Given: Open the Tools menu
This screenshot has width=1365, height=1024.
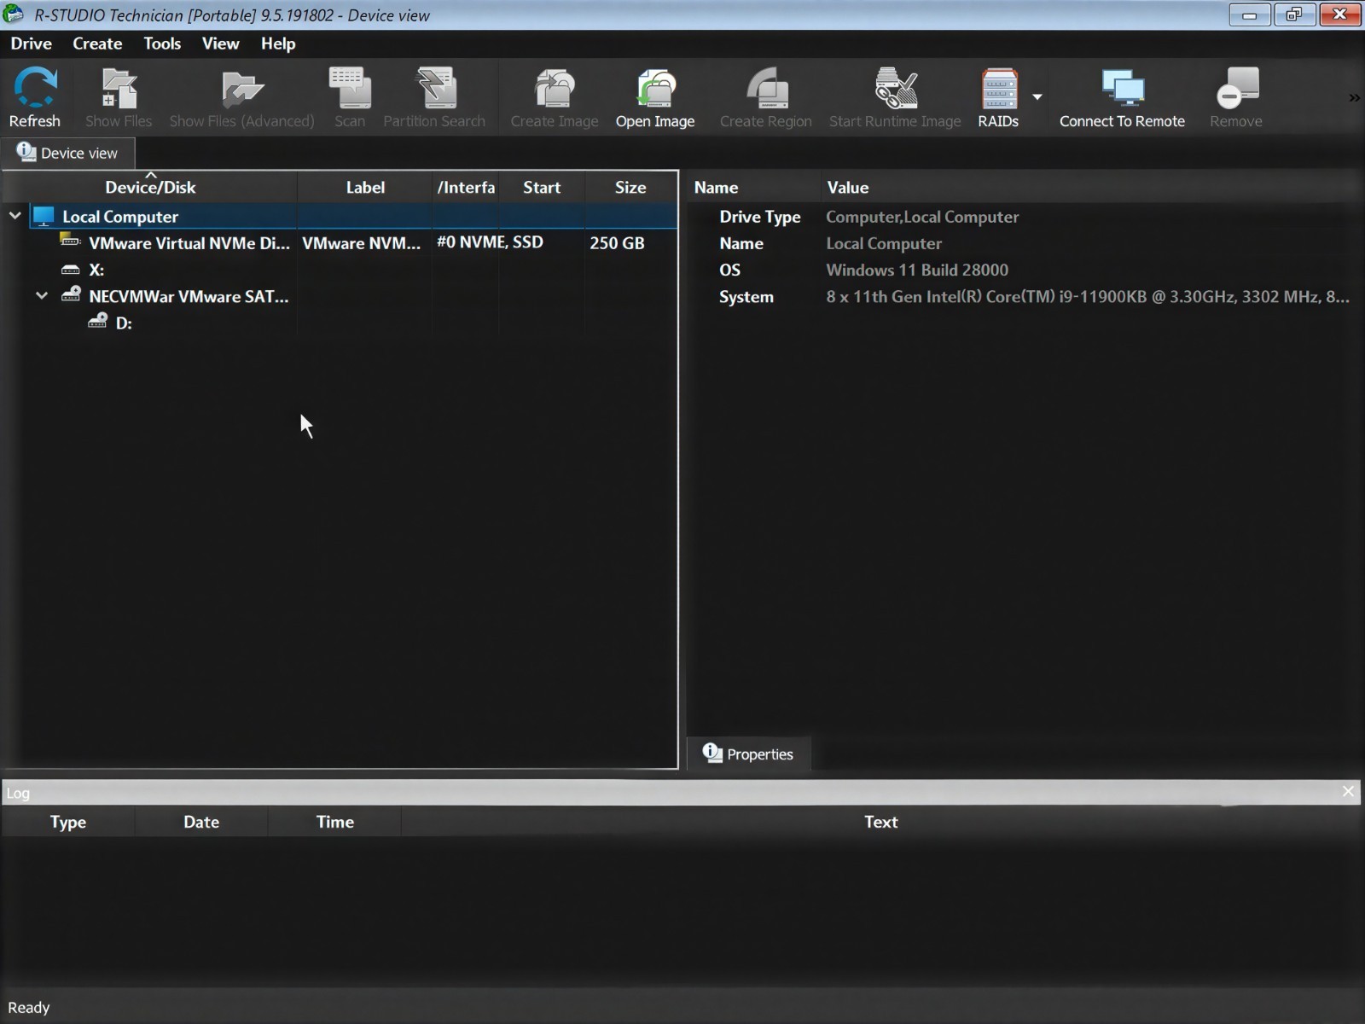Looking at the screenshot, I should [x=162, y=44].
